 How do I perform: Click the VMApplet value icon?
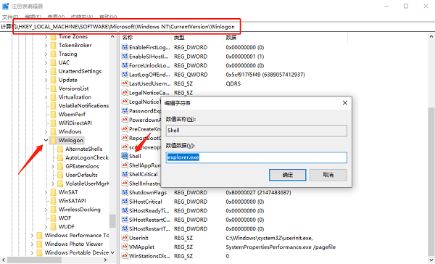pos(125,247)
